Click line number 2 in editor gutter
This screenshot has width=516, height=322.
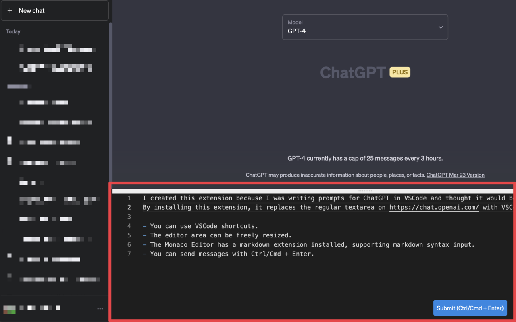click(x=129, y=207)
